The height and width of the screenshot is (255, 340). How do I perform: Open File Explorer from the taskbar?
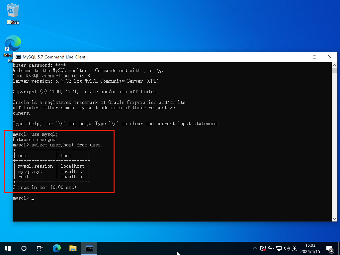coord(73,248)
